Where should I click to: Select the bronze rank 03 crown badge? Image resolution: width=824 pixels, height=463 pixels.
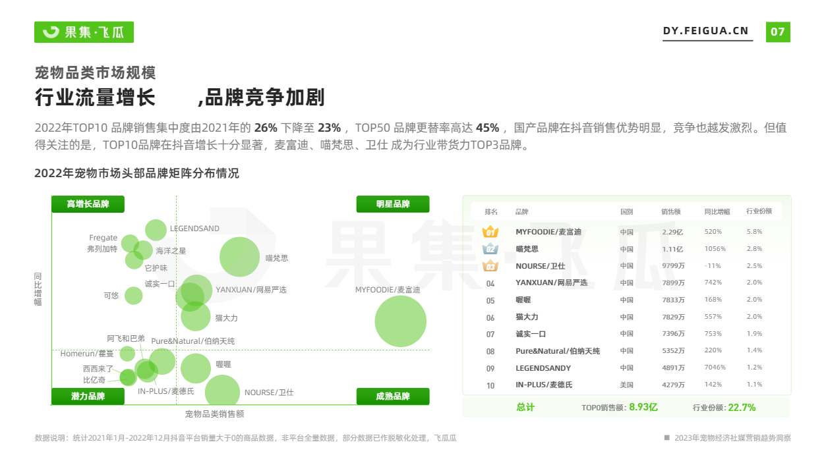click(490, 266)
